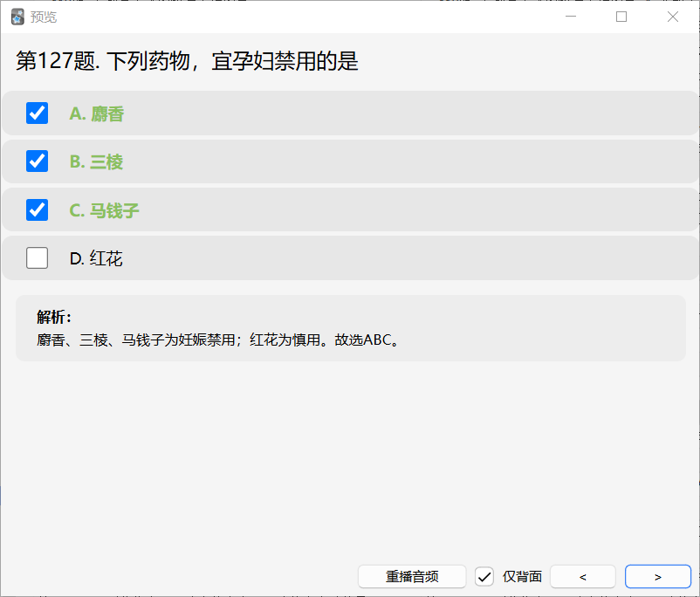
Task: Uncheck the option A 麝香 checkbox
Action: [x=37, y=113]
